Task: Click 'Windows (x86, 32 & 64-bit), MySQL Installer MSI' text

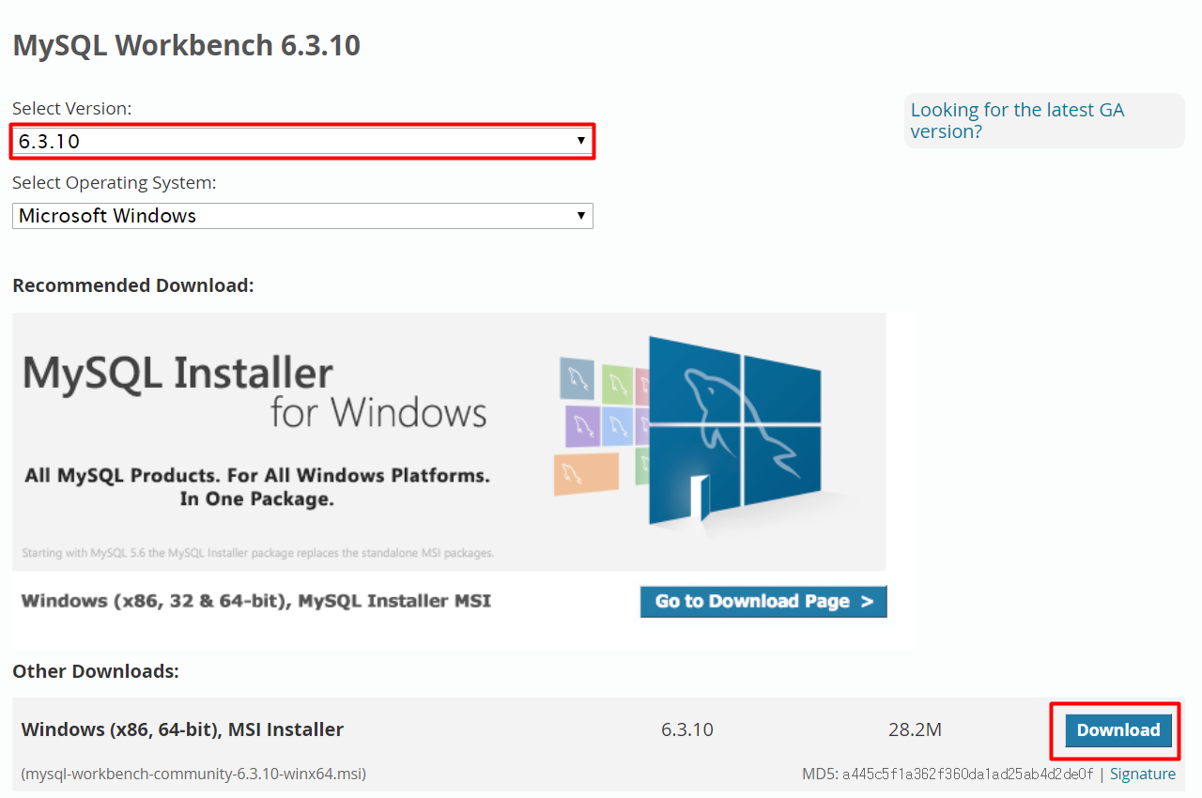Action: click(255, 601)
